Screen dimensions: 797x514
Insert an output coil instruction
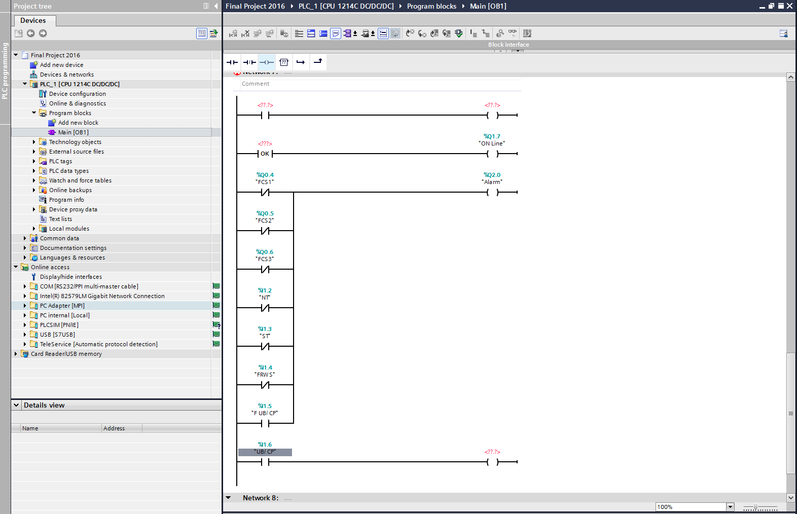point(267,62)
